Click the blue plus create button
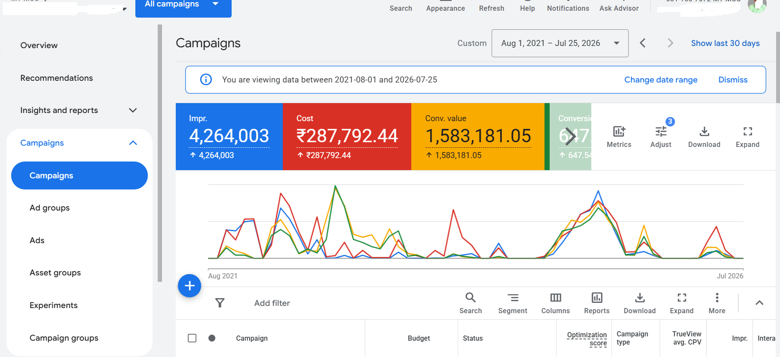This screenshot has width=780, height=357. (x=190, y=286)
